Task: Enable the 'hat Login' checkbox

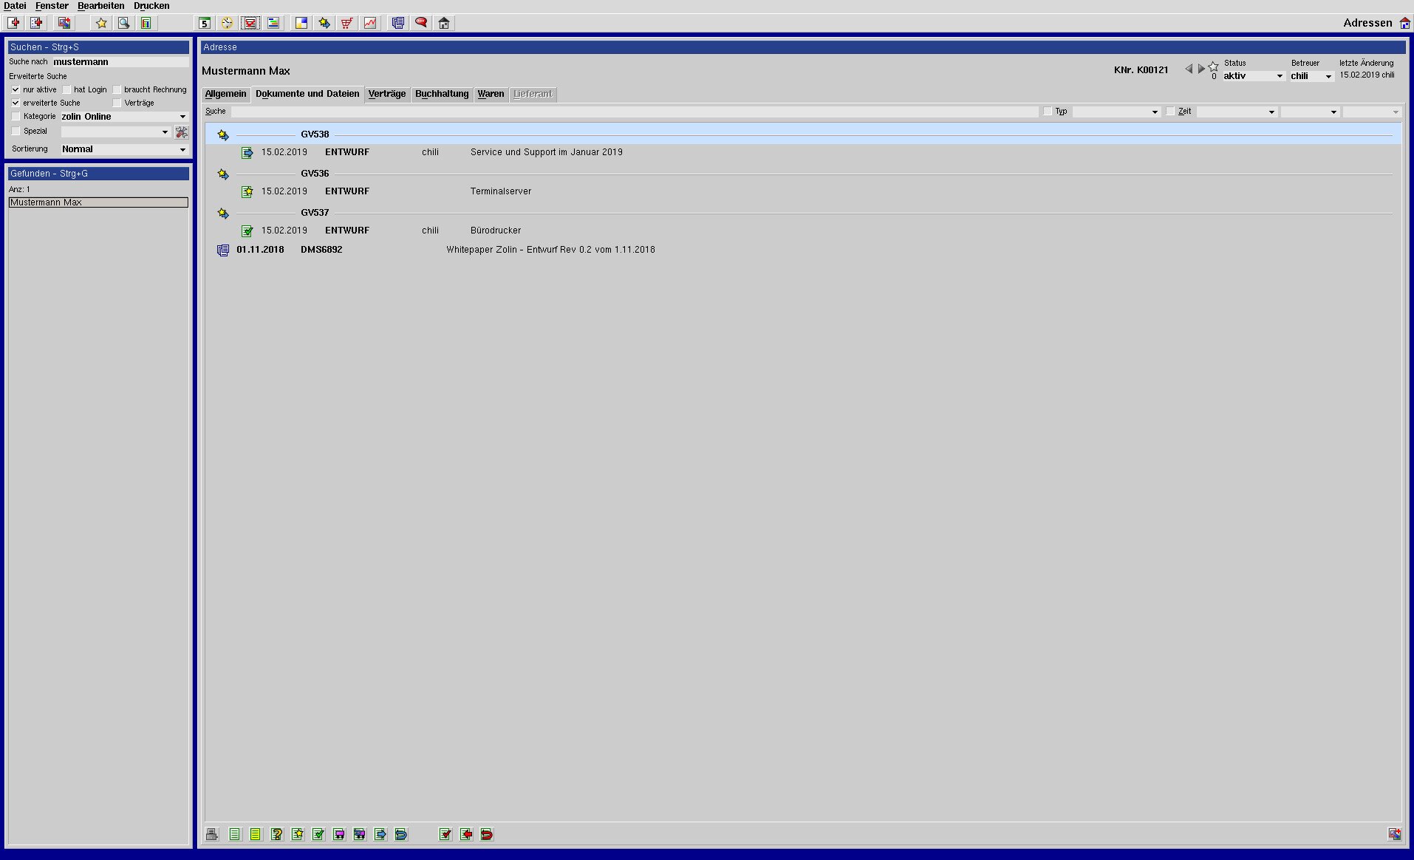Action: tap(66, 89)
